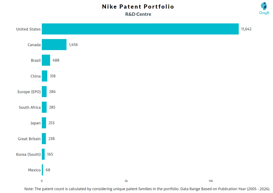Click the Great Britain axis label
The height and width of the screenshot is (193, 273).
coord(29,139)
